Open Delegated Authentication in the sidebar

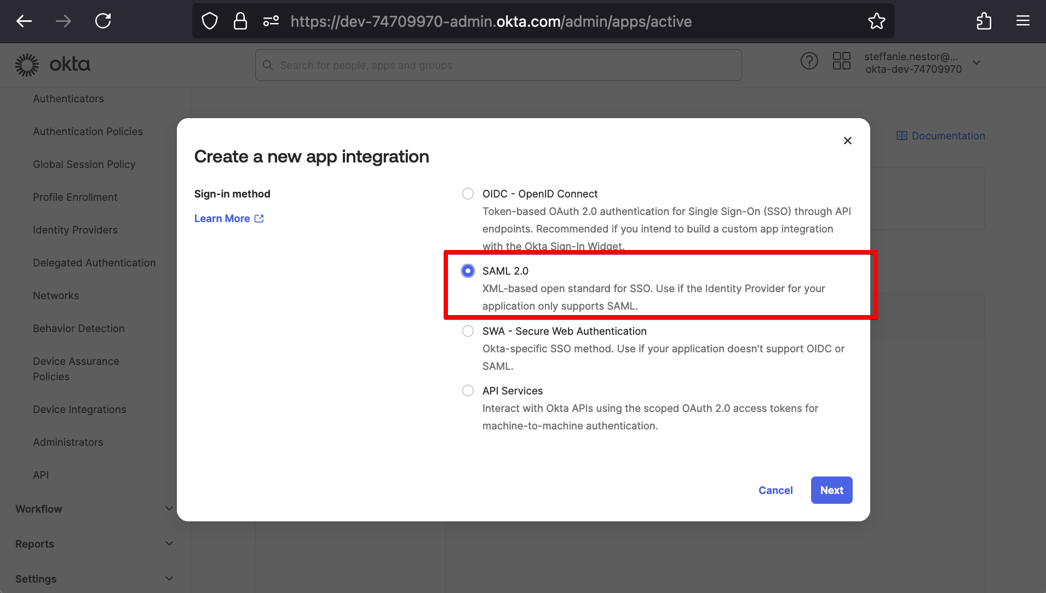94,263
